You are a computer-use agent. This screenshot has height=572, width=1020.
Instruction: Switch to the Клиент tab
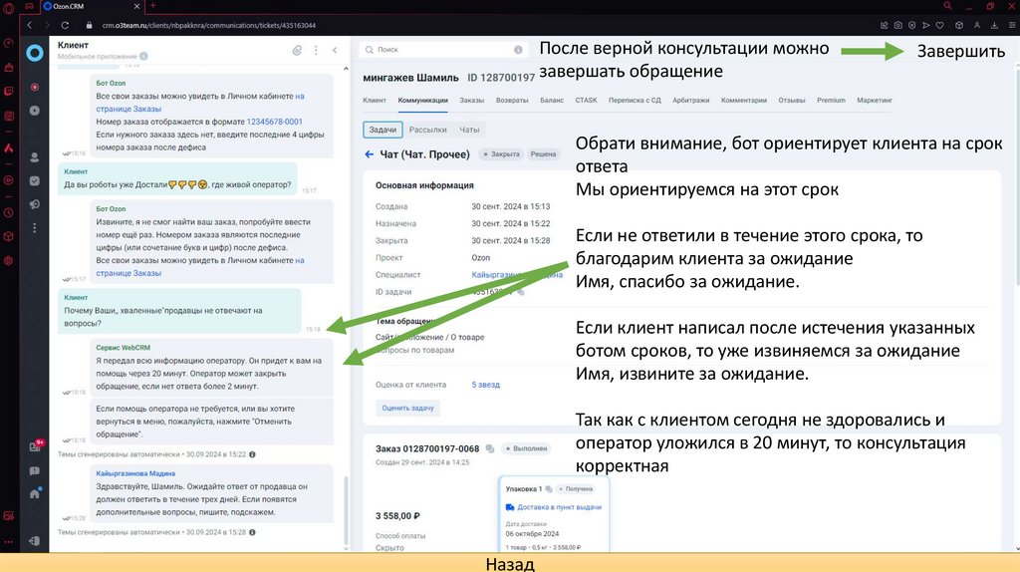pyautogui.click(x=375, y=101)
